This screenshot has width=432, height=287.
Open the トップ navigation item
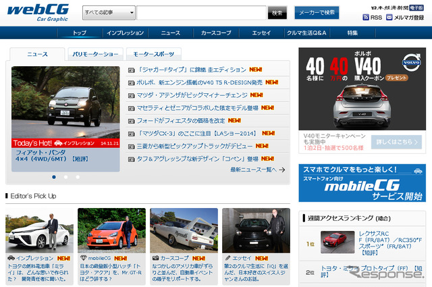point(80,33)
